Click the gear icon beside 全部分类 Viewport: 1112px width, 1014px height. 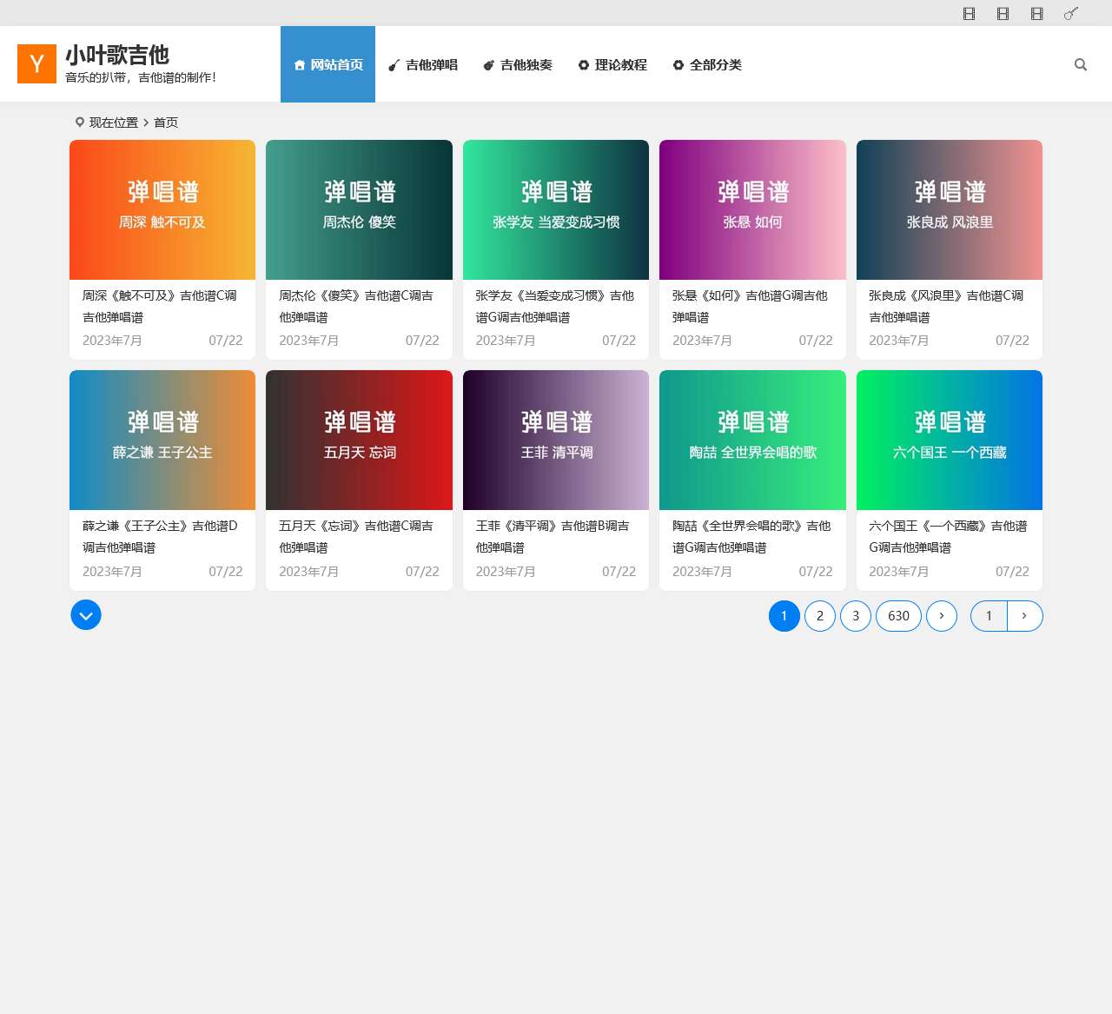(678, 64)
